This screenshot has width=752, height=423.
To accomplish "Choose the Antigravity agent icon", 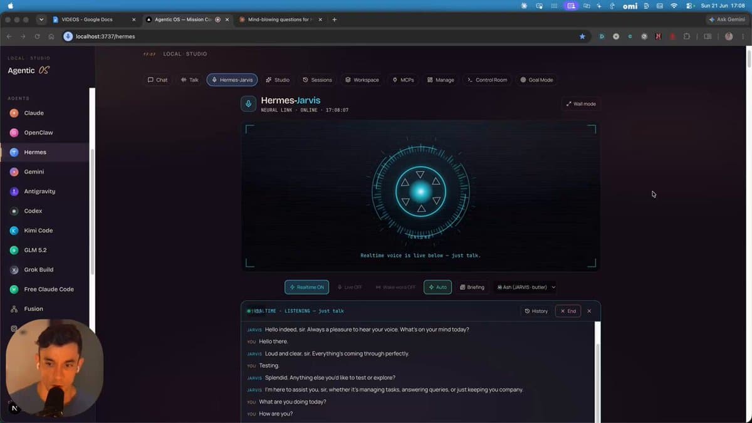I will point(14,191).
